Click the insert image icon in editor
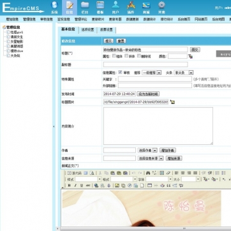Image resolution: width=231 pixels, height=231 pixels. (x=117, y=186)
